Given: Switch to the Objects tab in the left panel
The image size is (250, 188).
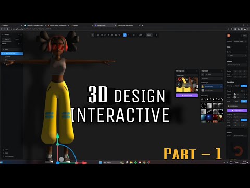Looking at the screenshot, I should pos(7,39).
